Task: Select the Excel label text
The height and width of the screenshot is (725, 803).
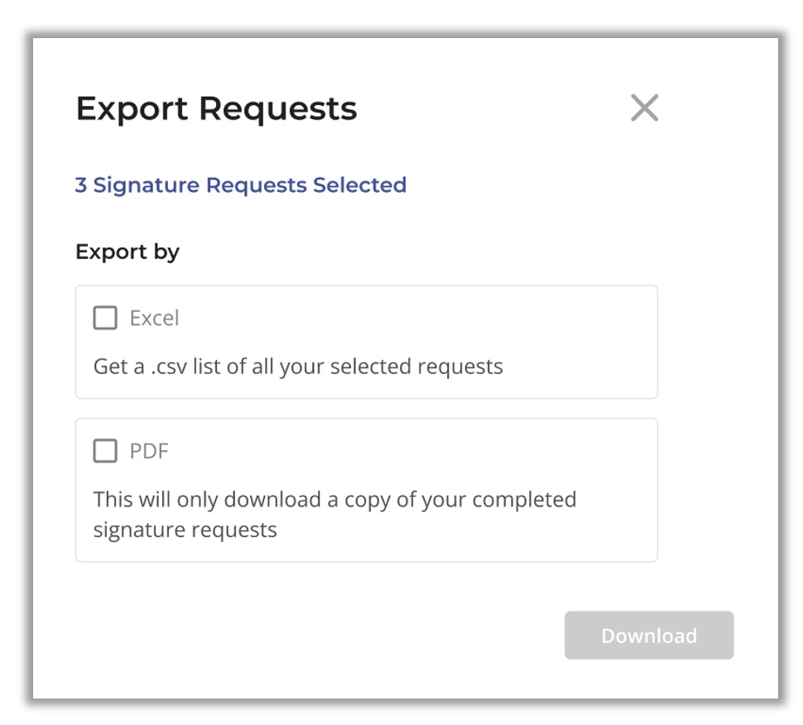Action: 154,318
